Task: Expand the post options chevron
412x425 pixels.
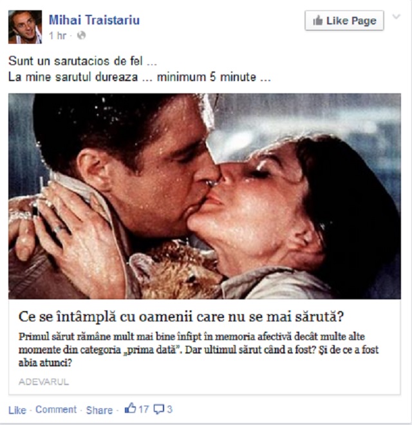Action: tap(397, 17)
